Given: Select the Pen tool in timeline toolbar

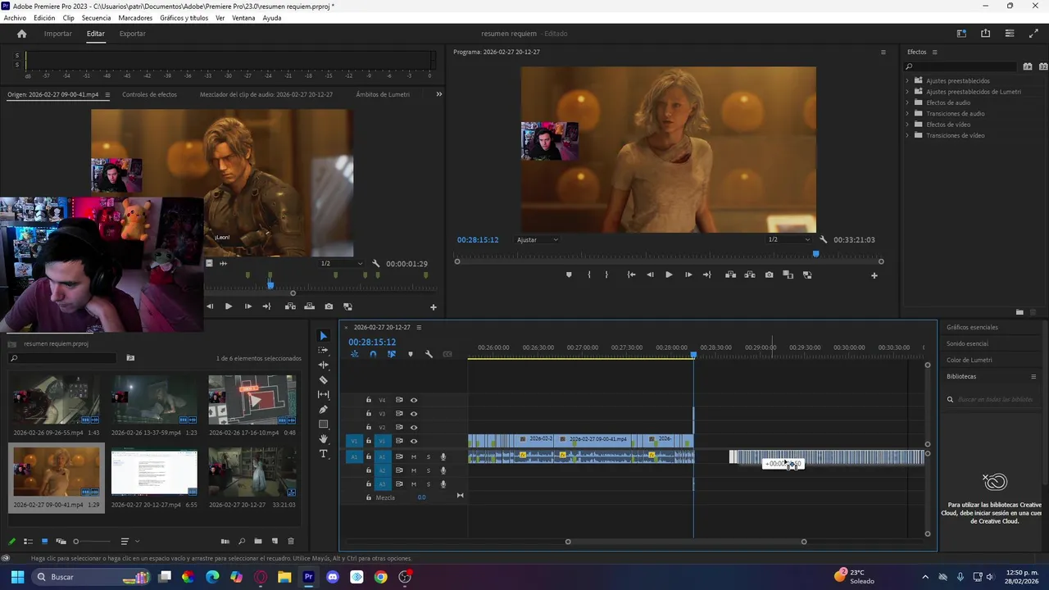Looking at the screenshot, I should point(323,410).
